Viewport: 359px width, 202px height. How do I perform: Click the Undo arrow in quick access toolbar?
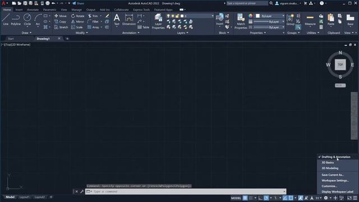click(53, 3)
